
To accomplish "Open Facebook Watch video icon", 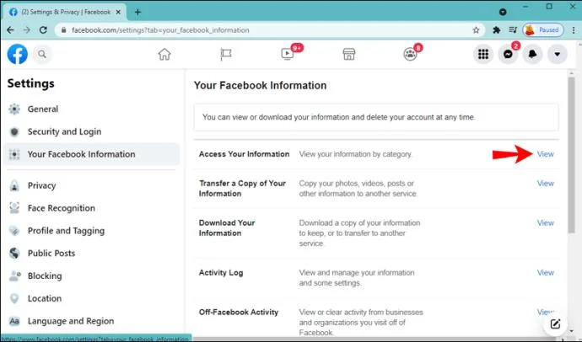I will pos(288,54).
